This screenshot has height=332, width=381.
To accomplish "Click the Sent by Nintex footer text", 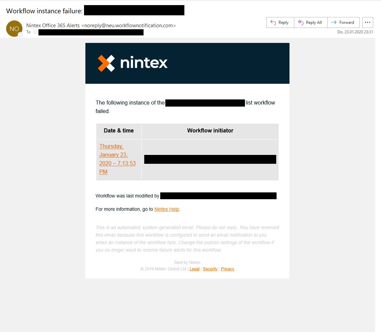I will (187, 263).
